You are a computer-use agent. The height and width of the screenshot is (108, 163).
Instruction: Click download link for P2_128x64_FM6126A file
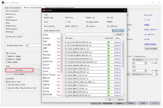pos(118,72)
